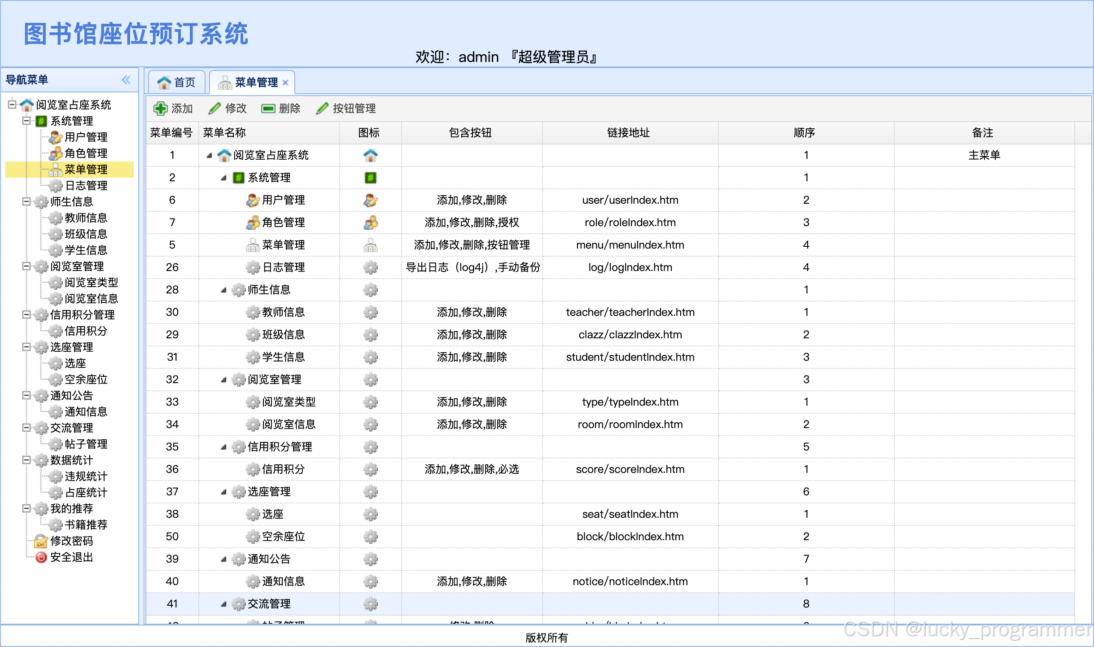Select the 信用积分 row in the grid

[x=283, y=469]
